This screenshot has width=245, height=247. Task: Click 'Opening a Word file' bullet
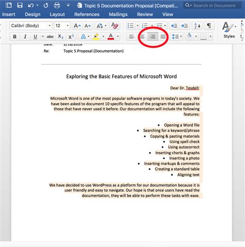pyautogui.click(x=182, y=125)
